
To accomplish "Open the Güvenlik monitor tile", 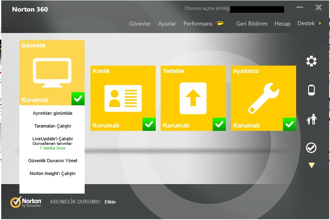I will pos(52,73).
